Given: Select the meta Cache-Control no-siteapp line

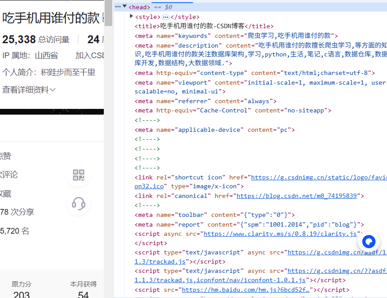Looking at the screenshot, I should 233,110.
